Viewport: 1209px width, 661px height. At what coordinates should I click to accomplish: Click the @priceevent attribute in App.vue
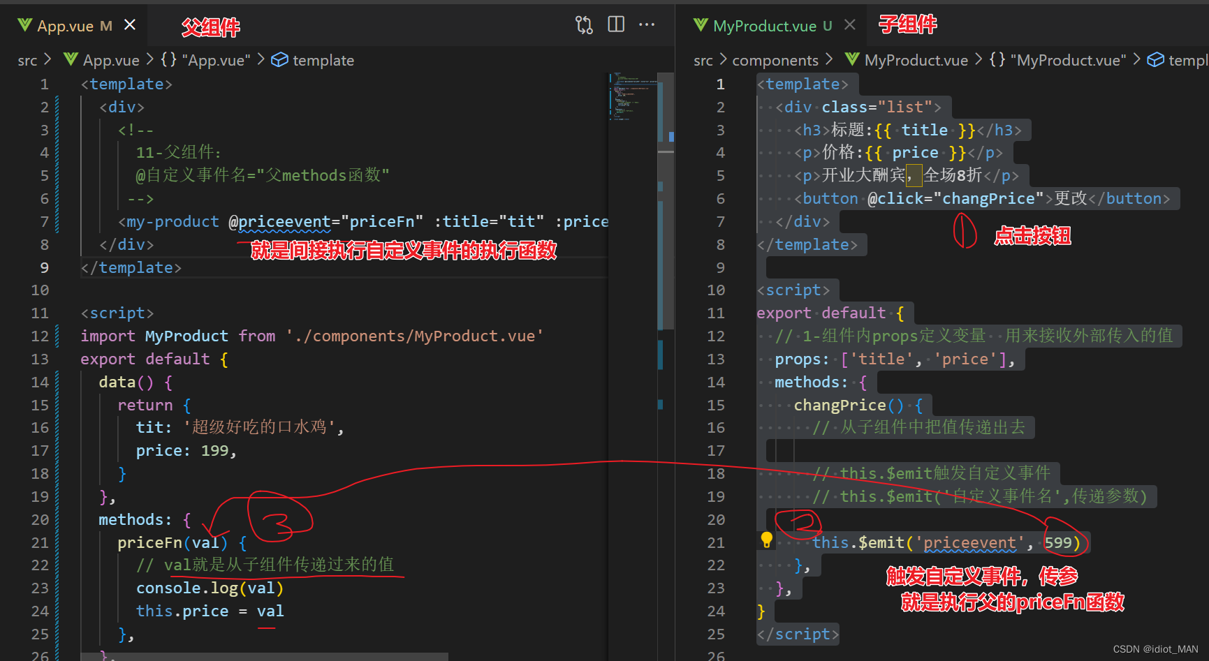point(279,222)
